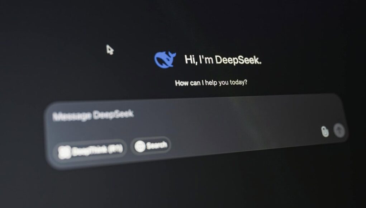This screenshot has width=366, height=208.
Task: Click the placeholder text Message DeepSeek
Action: point(93,114)
